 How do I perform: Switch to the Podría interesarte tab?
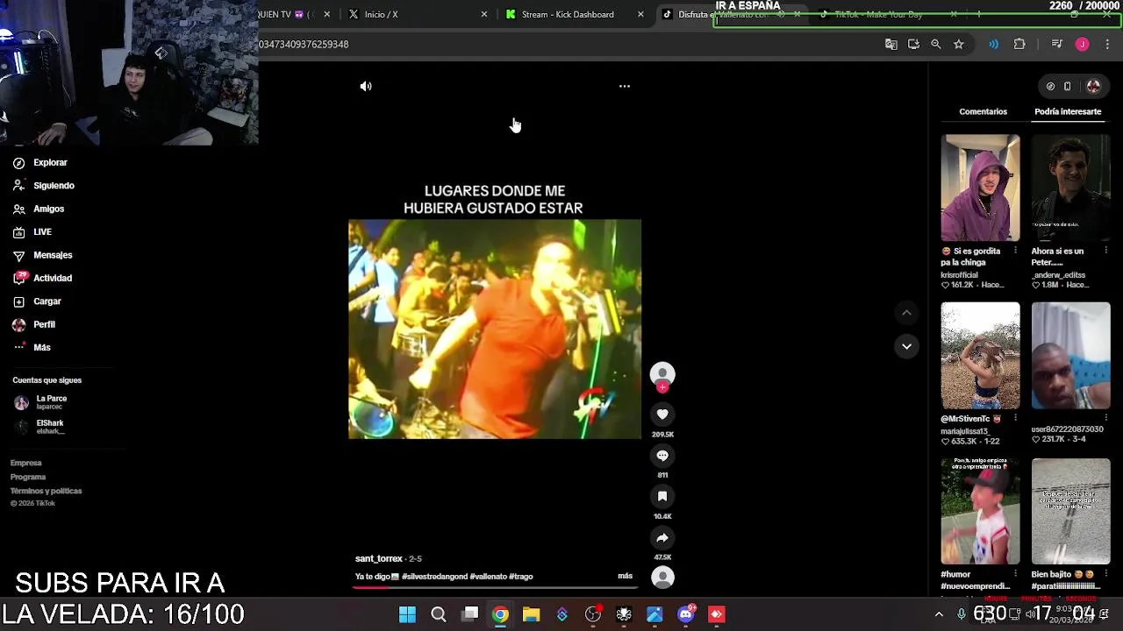click(x=1068, y=111)
